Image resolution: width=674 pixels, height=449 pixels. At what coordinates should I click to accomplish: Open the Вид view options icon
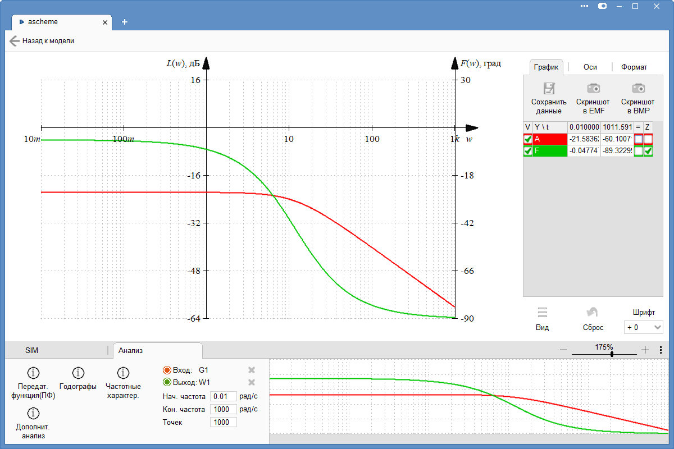[x=542, y=313]
